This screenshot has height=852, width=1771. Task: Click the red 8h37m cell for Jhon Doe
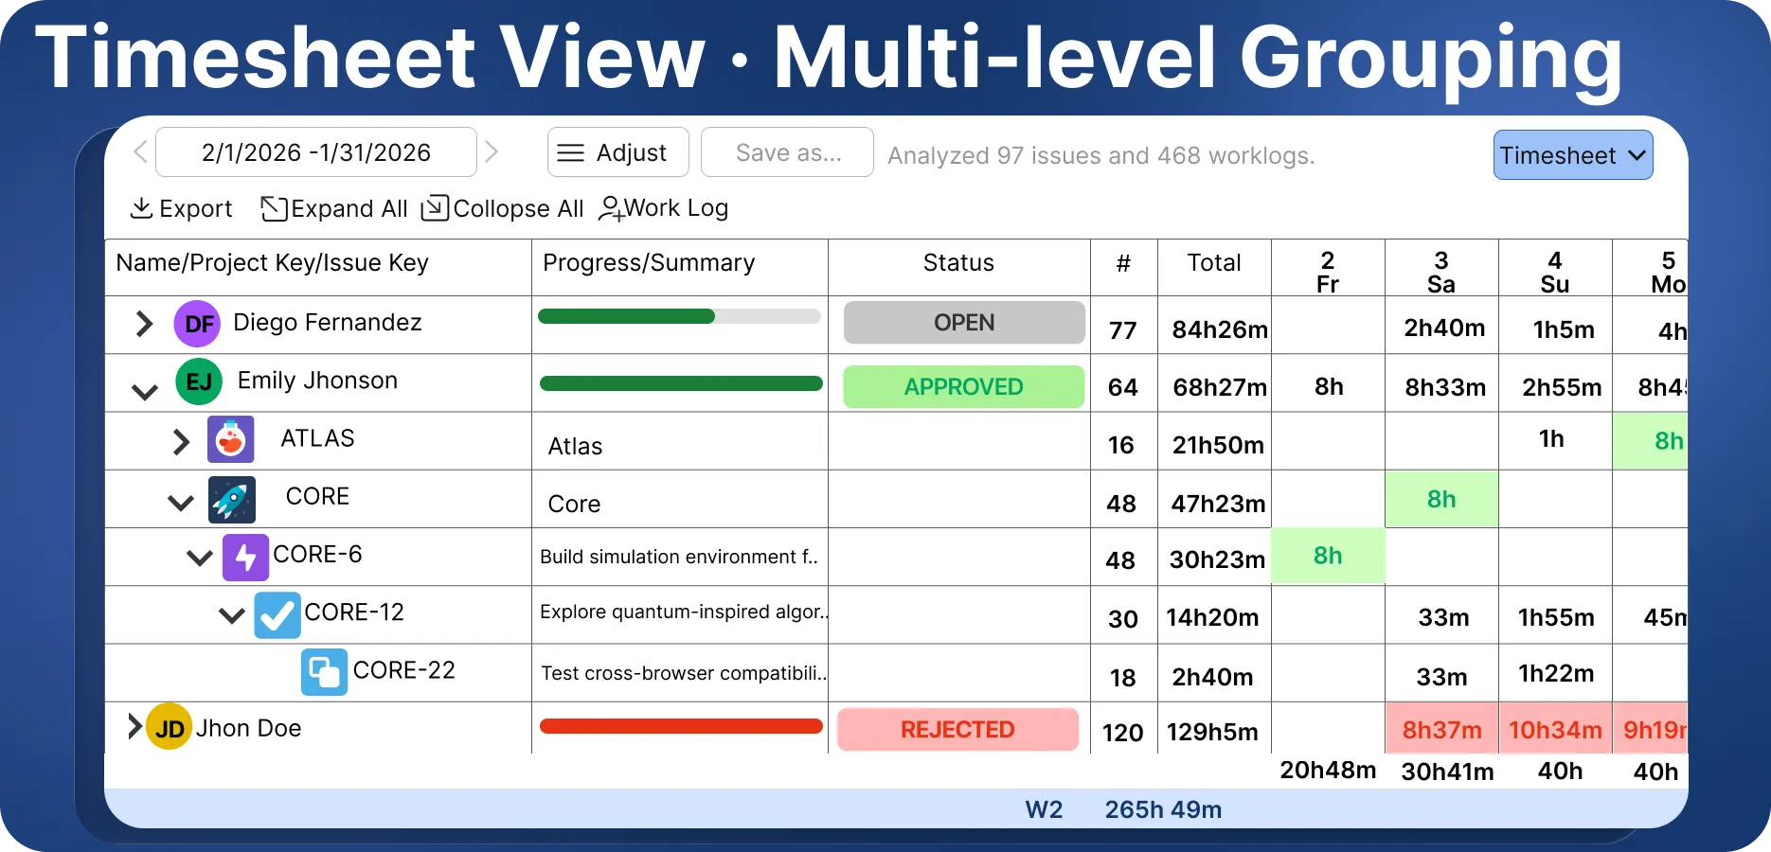[1441, 729]
